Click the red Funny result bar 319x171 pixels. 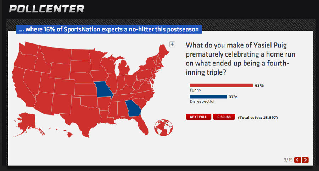point(221,85)
